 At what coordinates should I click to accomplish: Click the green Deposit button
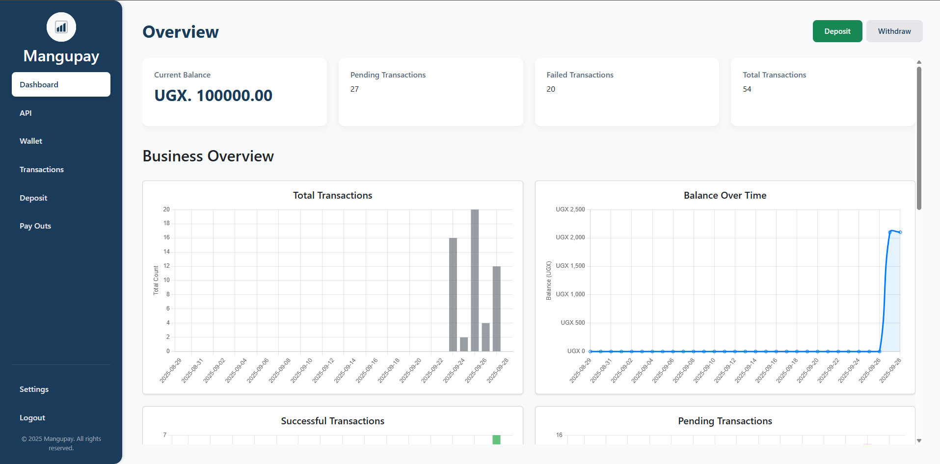837,31
